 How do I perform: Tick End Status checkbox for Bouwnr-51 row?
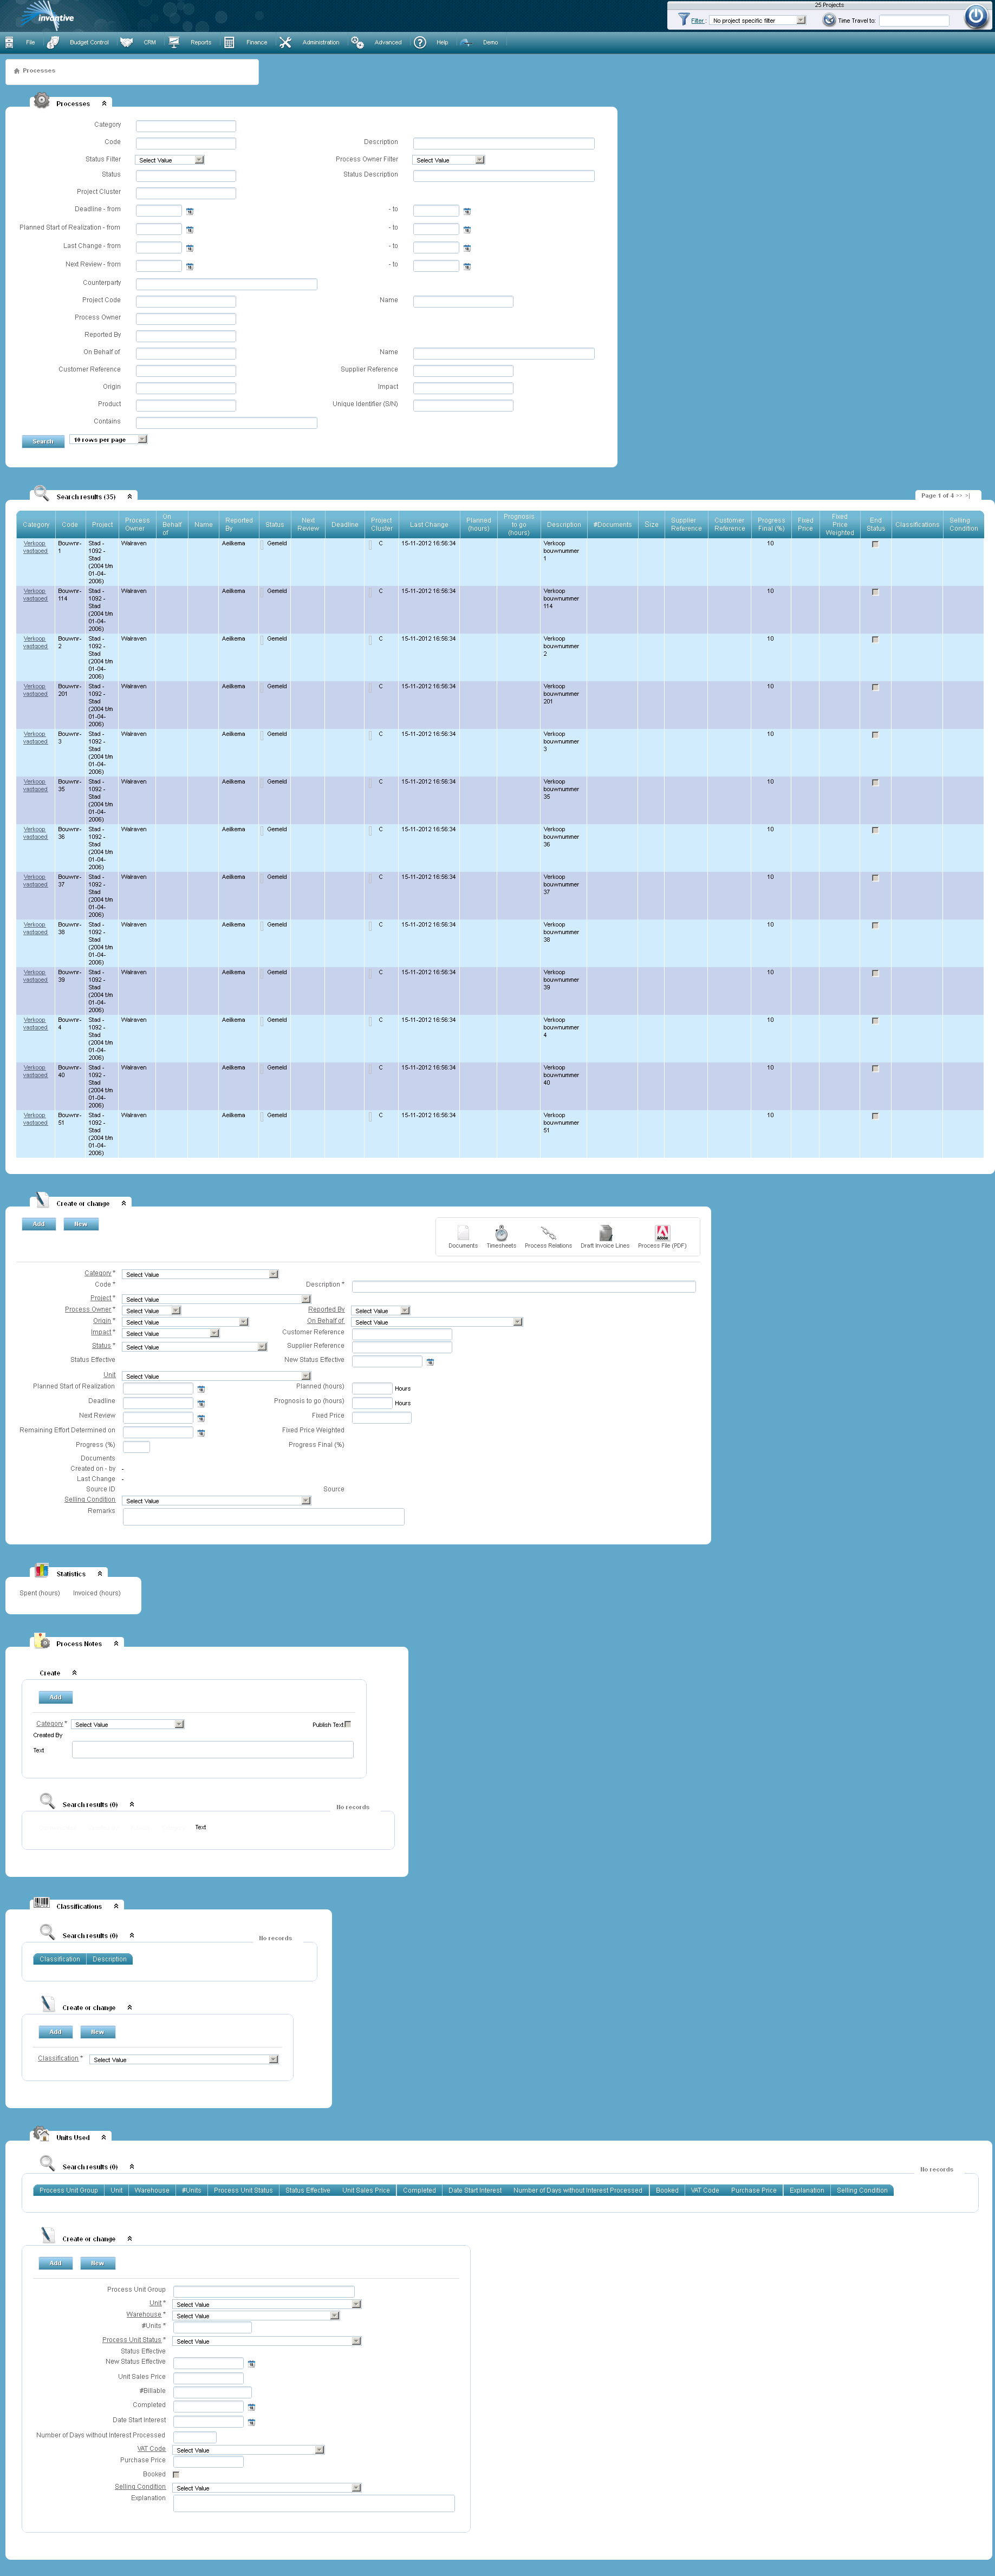[875, 1116]
